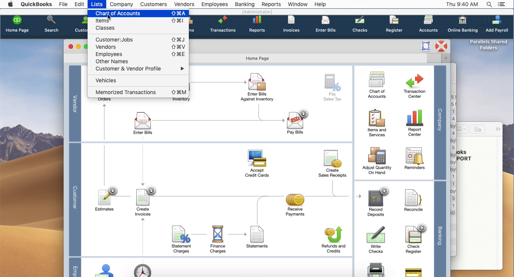The image size is (514, 277).
Task: Expand Customer & Vendor Profile submenu
Action: pos(138,69)
